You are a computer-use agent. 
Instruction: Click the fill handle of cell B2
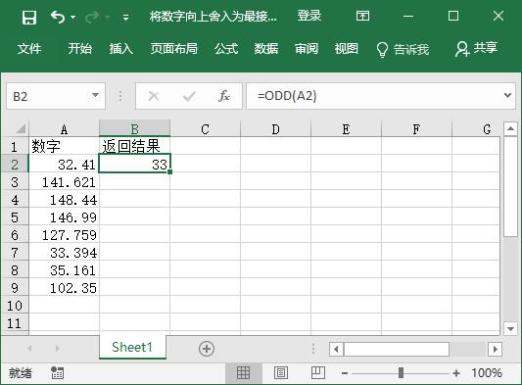point(169,171)
